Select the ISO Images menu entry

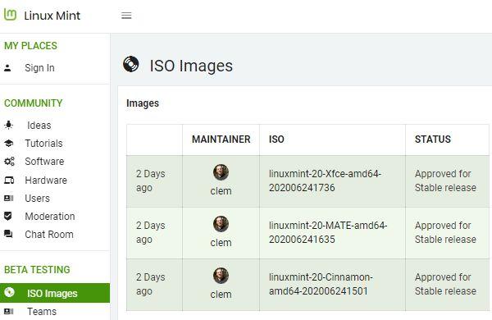pos(55,293)
